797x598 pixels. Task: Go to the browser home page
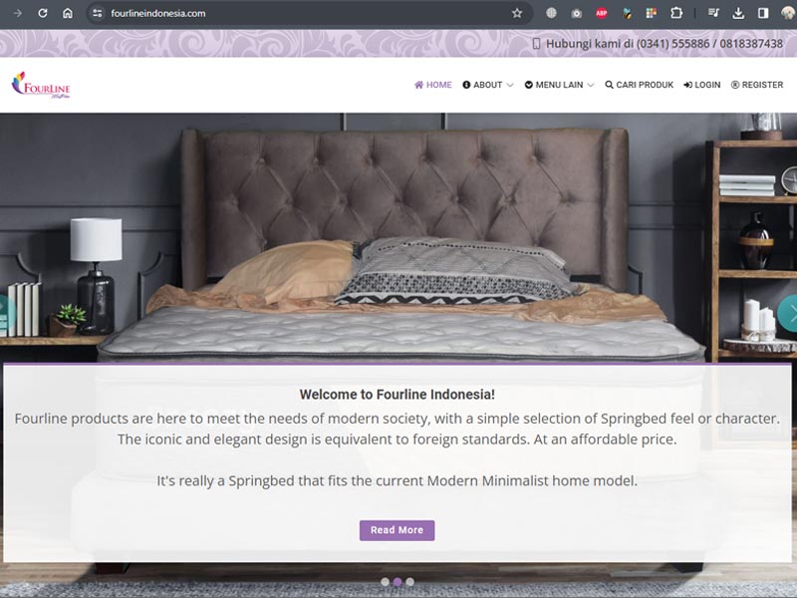pyautogui.click(x=68, y=13)
